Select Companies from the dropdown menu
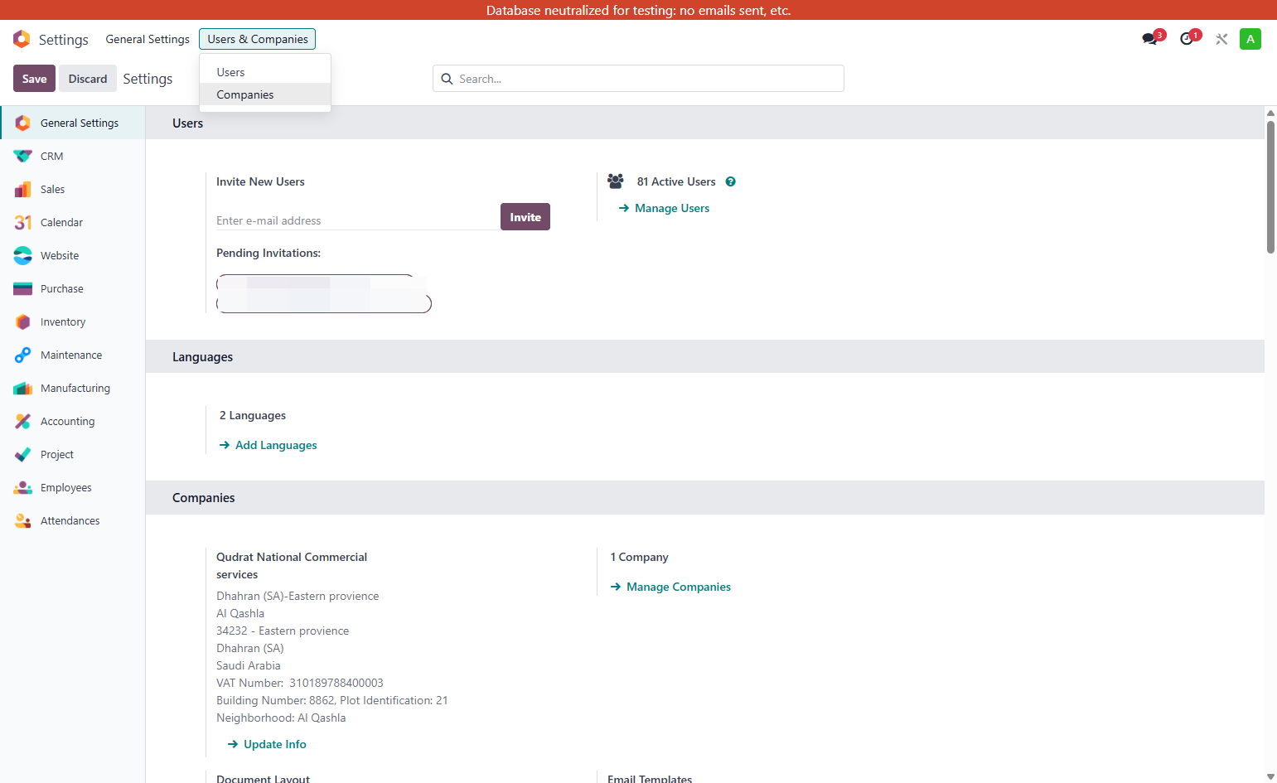The height and width of the screenshot is (783, 1277). click(x=265, y=94)
